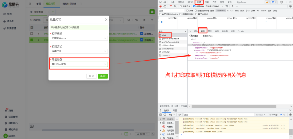The height and width of the screenshot is (139, 293).
Task: Click the clear network log icon
Action: (165, 6)
